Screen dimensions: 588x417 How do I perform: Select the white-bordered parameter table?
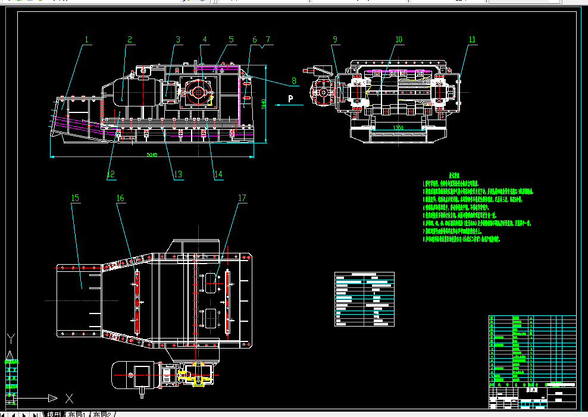pos(364,299)
